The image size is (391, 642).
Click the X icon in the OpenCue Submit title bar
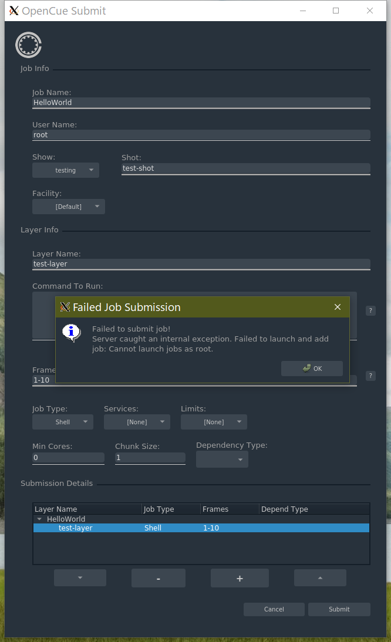pos(14,11)
